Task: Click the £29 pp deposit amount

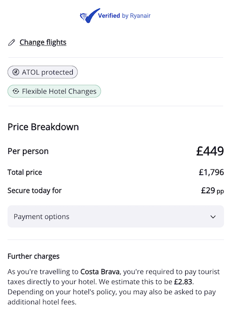Action: 213,190
